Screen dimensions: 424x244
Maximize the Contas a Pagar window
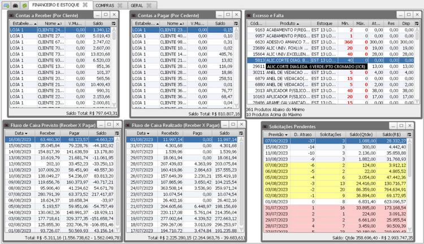click(x=226, y=14)
